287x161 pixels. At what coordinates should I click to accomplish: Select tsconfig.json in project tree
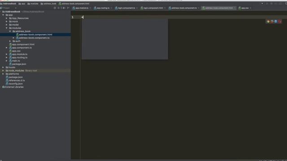(16, 84)
